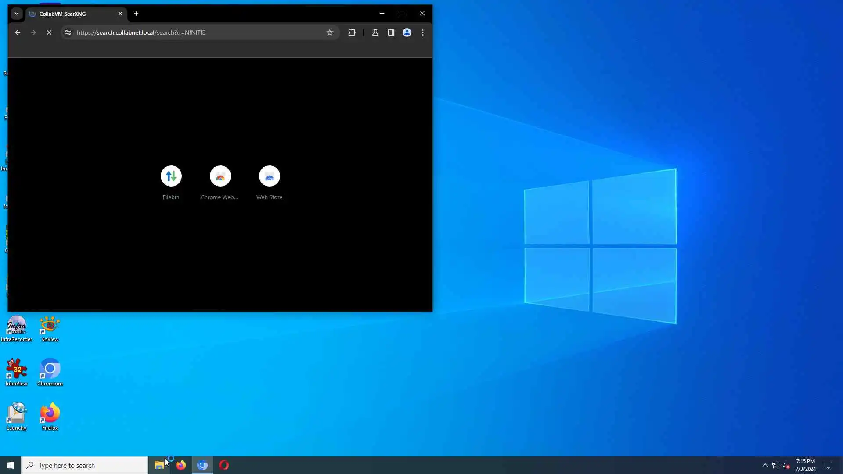This screenshot has height=474, width=843.
Task: Open Chrome Labs flask icon
Action: pyautogui.click(x=375, y=32)
